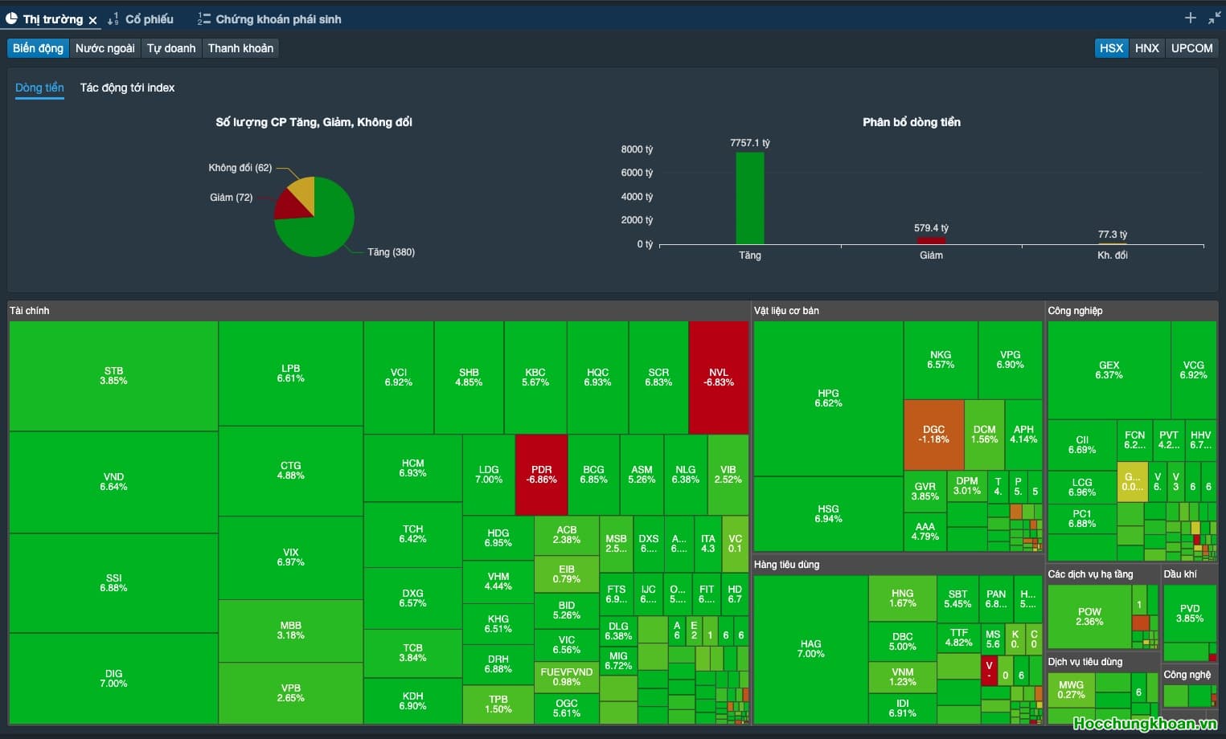Image resolution: width=1226 pixels, height=739 pixels.
Task: Click the red NVL tile in Tài chính sector
Action: point(718,376)
